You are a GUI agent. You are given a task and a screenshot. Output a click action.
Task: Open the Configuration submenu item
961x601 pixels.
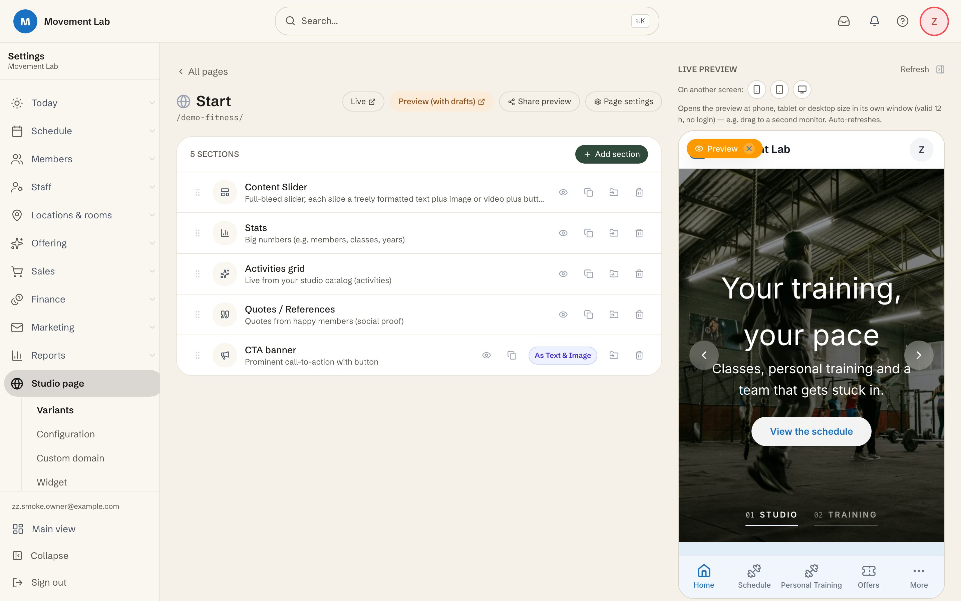pyautogui.click(x=65, y=434)
